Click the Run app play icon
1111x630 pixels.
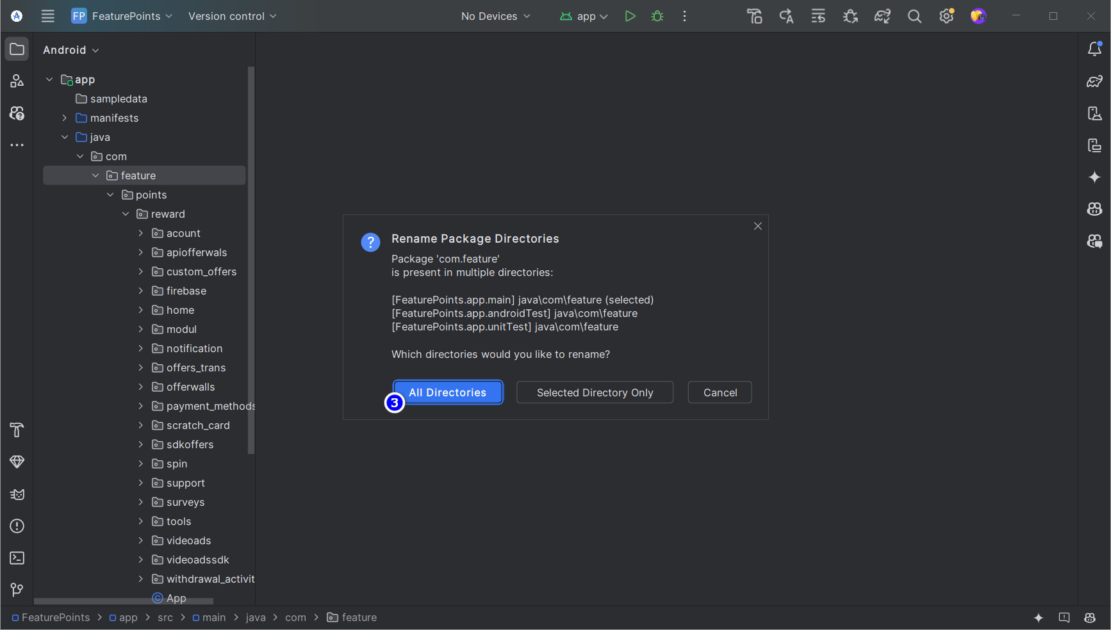(630, 16)
